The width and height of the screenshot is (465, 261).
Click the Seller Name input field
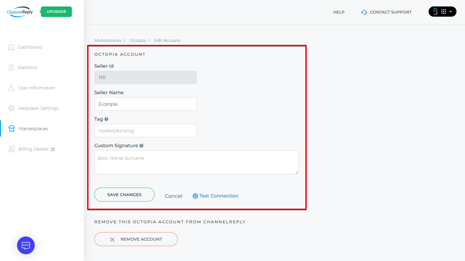[145, 104]
